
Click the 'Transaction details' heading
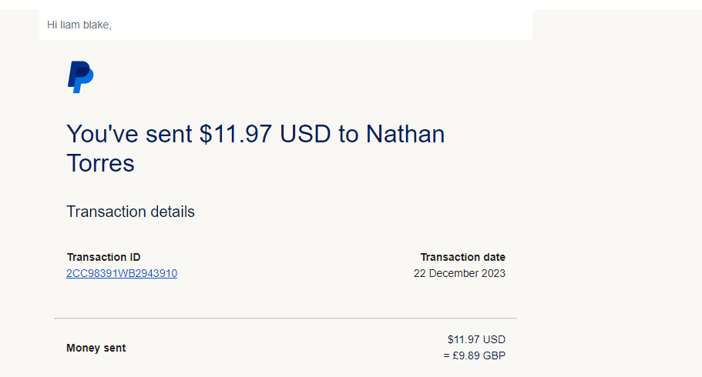click(x=130, y=212)
